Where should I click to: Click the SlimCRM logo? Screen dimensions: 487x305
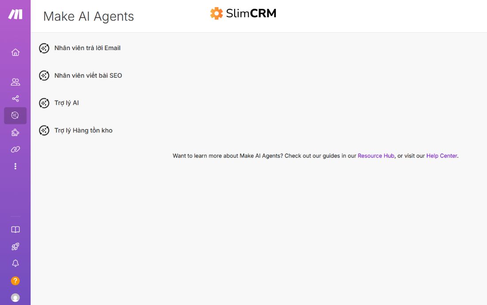pyautogui.click(x=243, y=13)
